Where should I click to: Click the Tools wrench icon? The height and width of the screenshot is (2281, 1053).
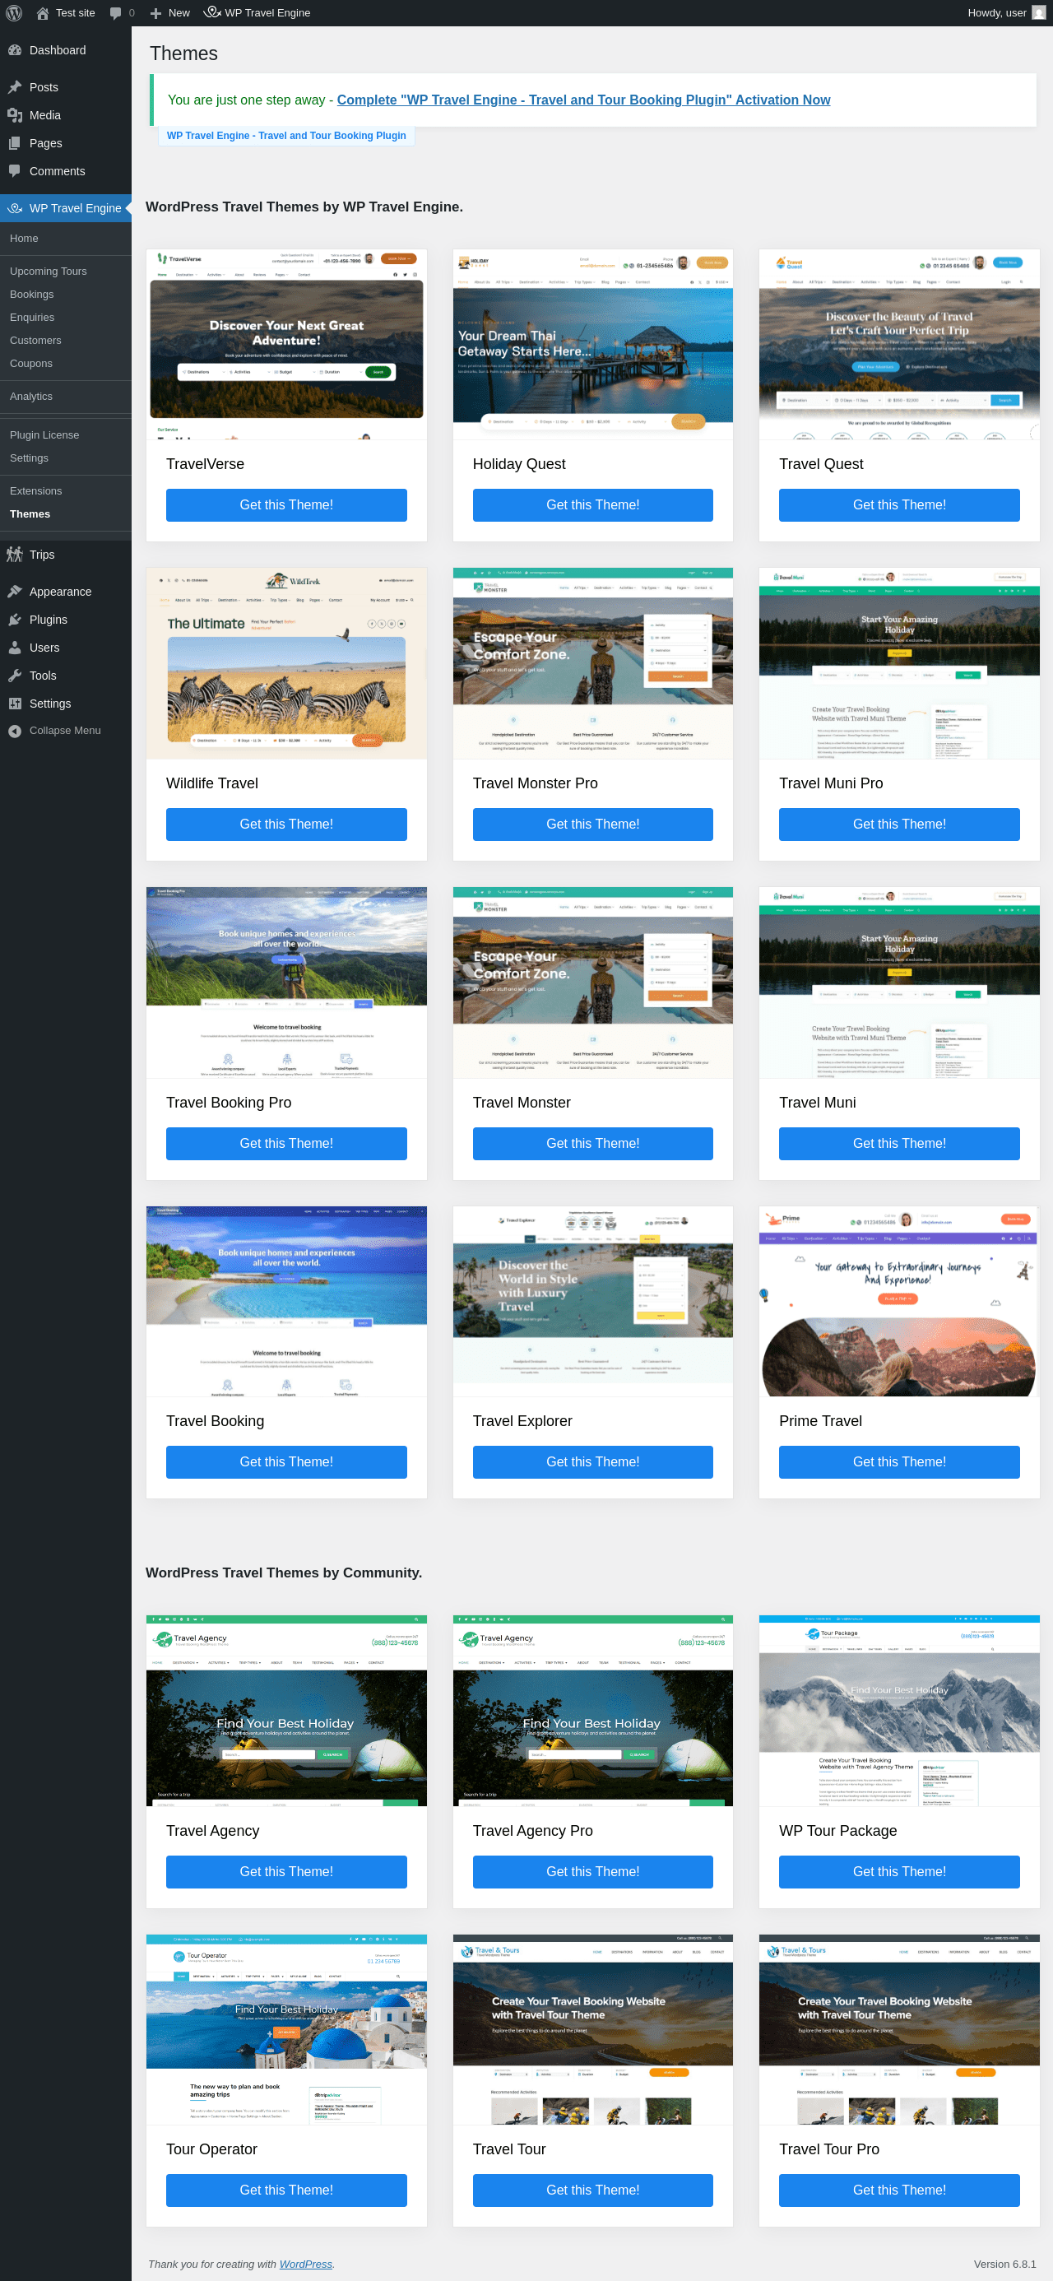click(x=15, y=676)
